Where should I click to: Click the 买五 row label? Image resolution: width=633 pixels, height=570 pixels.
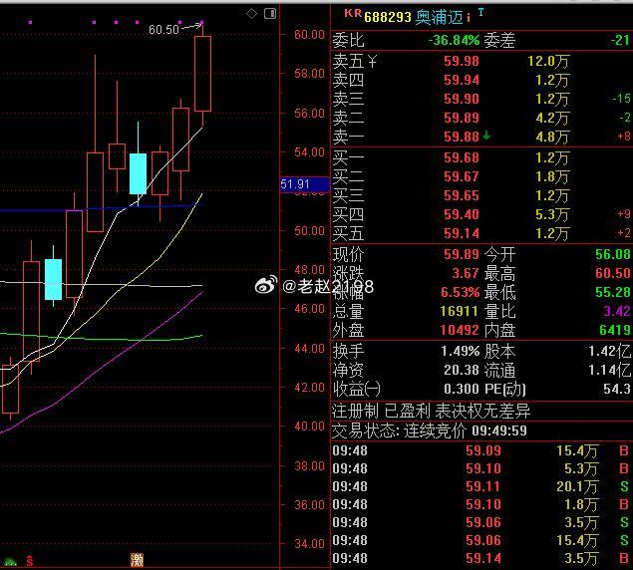pyautogui.click(x=348, y=234)
